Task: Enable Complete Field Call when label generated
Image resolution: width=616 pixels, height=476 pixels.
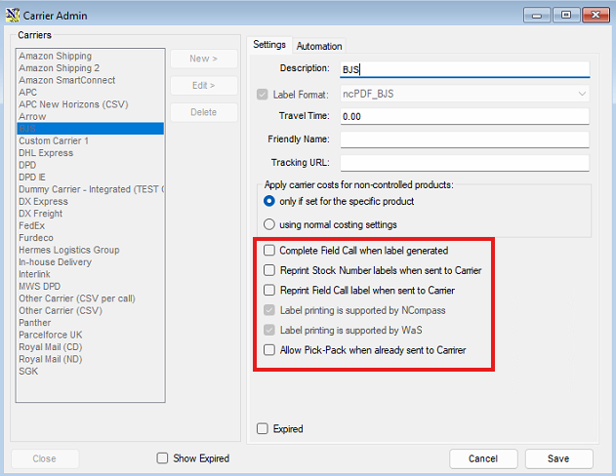Action: click(269, 251)
